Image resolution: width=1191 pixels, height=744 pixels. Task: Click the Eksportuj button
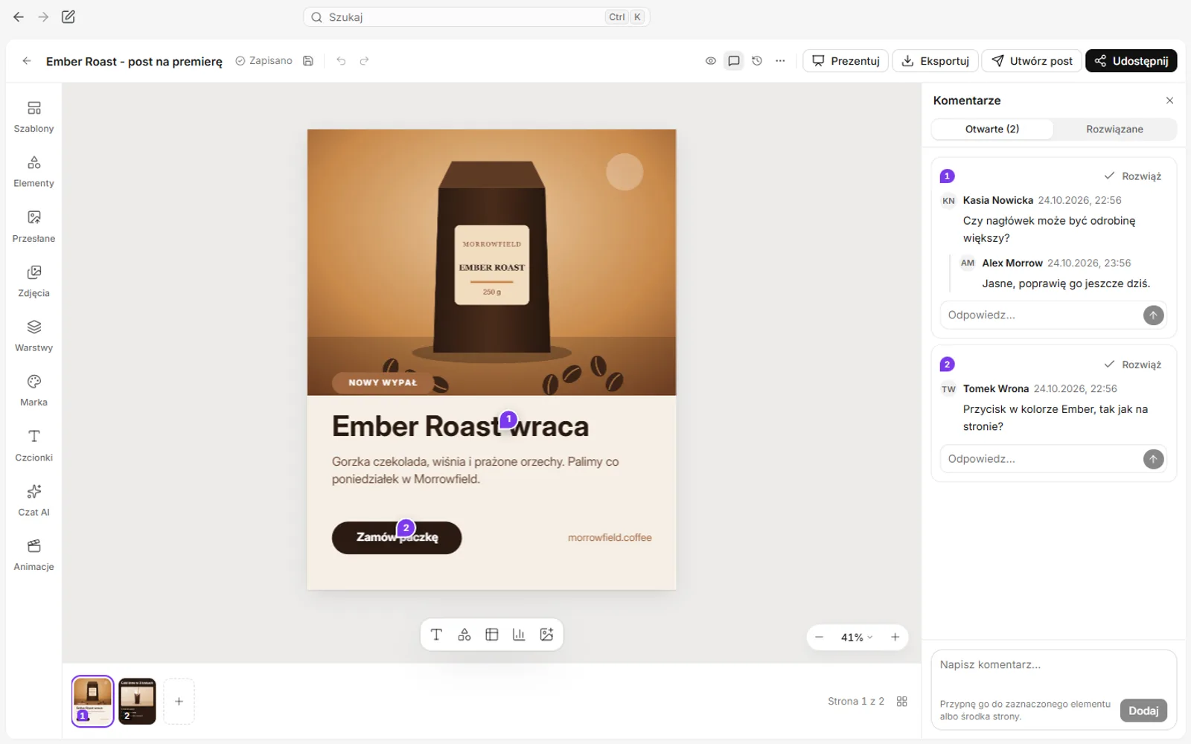(x=935, y=61)
